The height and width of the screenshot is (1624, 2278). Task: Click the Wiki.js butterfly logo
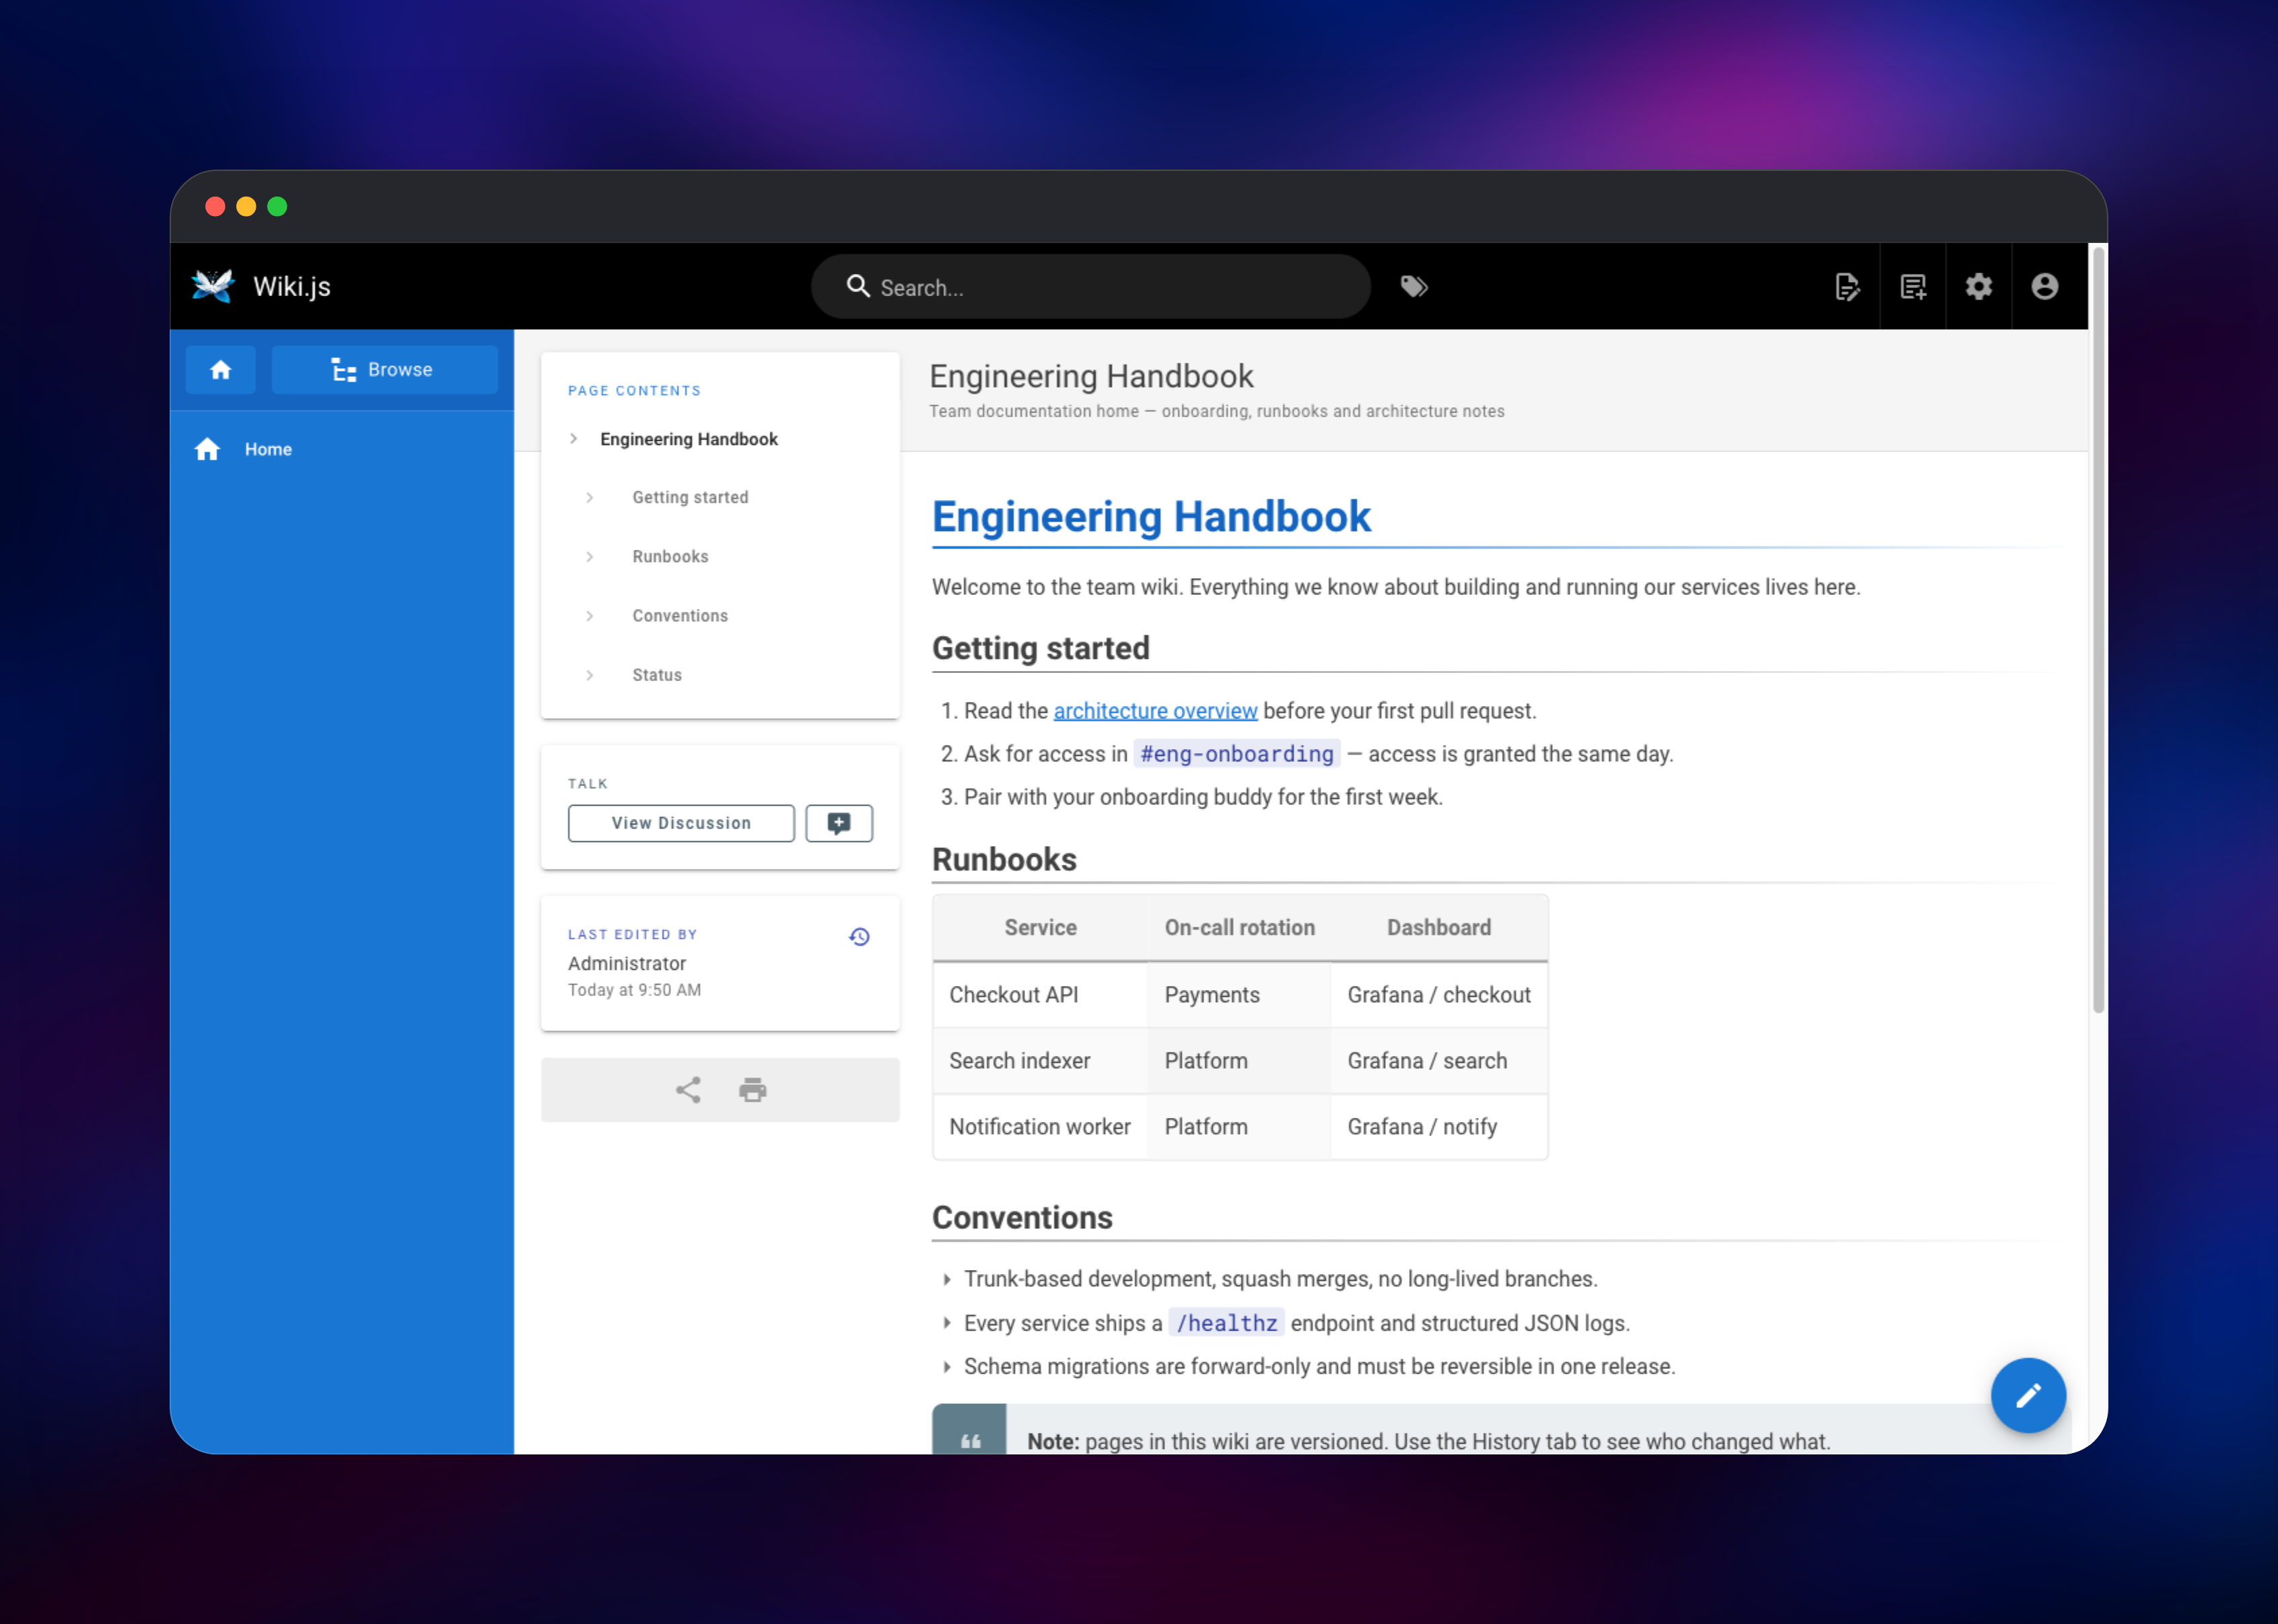coord(212,286)
